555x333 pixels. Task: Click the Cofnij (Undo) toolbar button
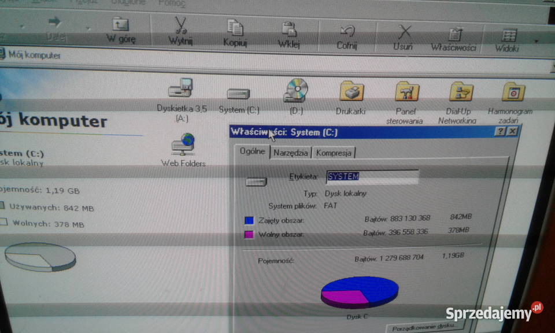[347, 35]
